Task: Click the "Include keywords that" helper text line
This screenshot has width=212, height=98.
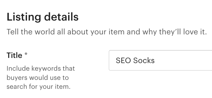Action: pos(41,68)
